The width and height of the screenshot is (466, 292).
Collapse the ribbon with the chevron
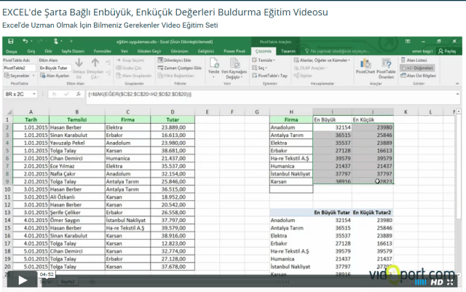point(457,84)
